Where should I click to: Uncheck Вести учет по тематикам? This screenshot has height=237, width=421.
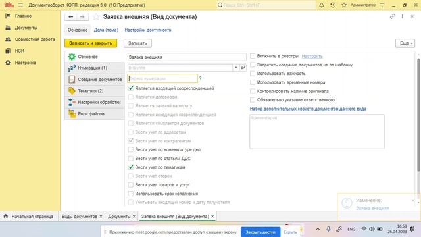131,167
